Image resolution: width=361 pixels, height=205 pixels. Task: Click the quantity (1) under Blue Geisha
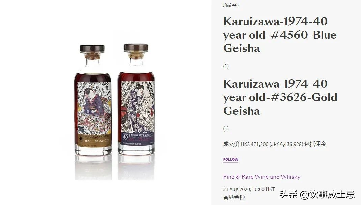[226, 66]
